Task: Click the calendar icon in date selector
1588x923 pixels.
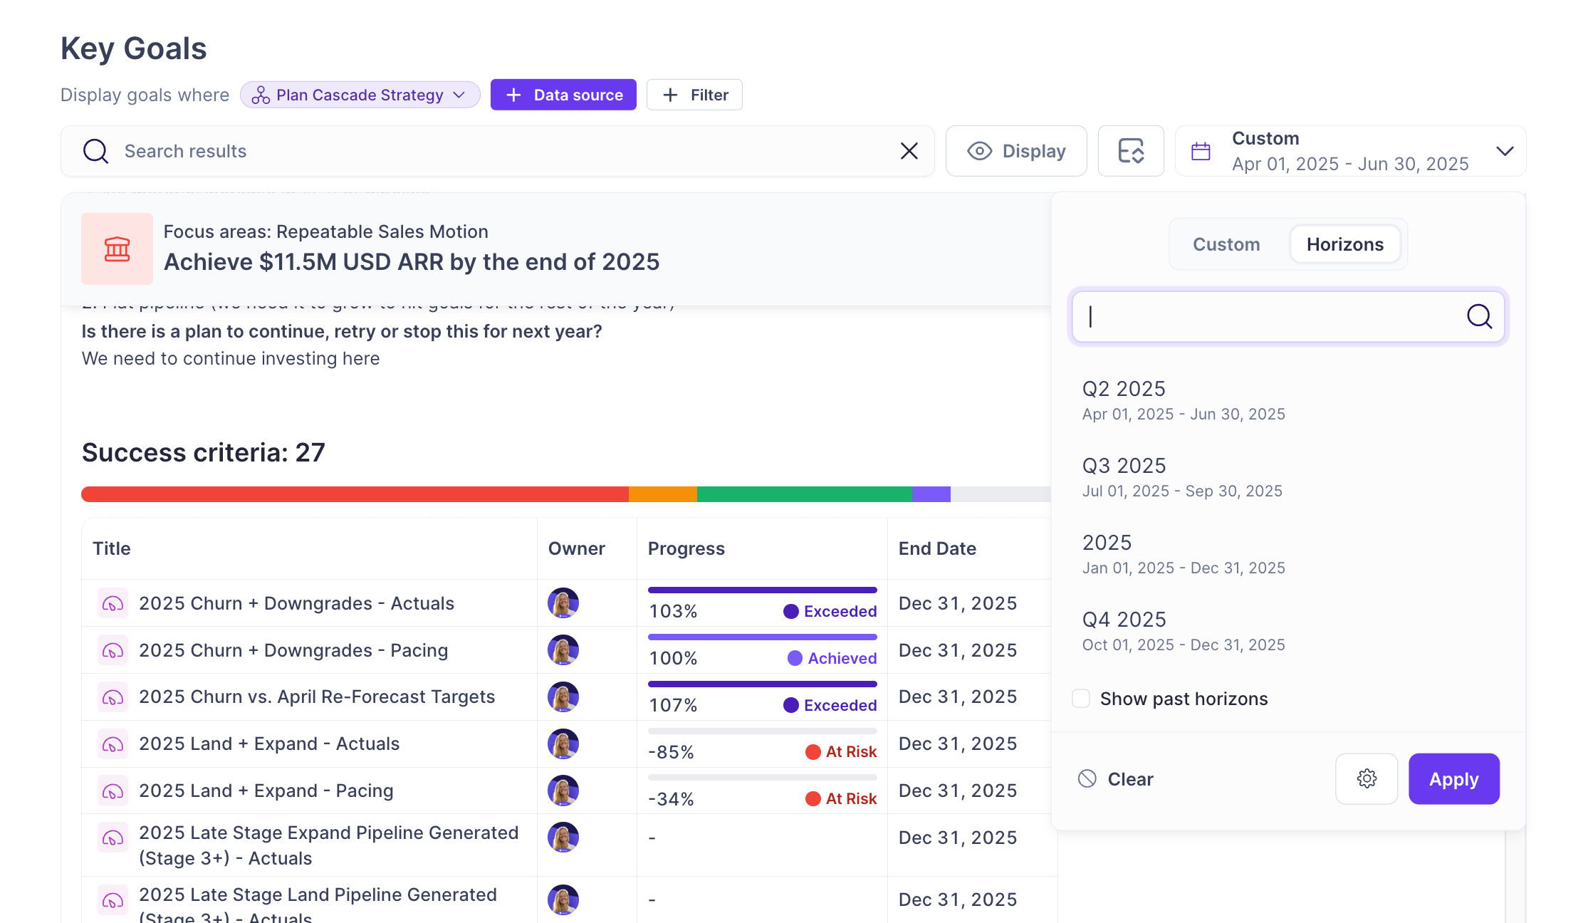Action: click(x=1201, y=151)
